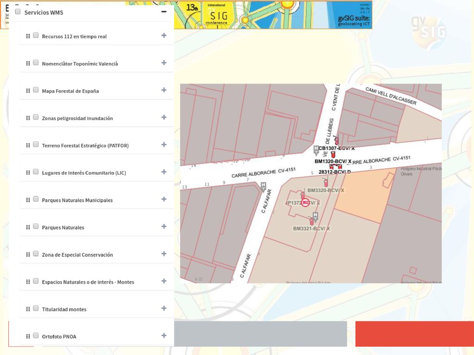Enable the Recursos 112 en tiempo real layer
The image size is (474, 355).
click(x=36, y=35)
